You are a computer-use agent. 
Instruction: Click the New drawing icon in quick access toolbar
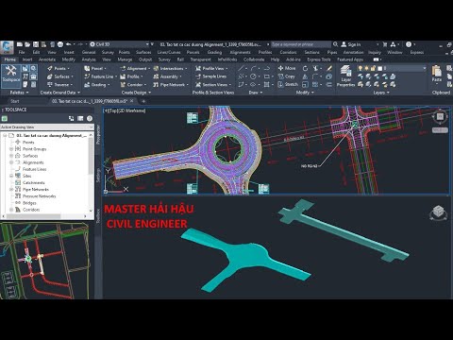[20, 44]
